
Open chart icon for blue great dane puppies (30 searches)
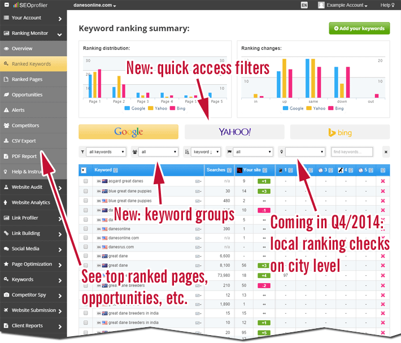click(x=198, y=192)
